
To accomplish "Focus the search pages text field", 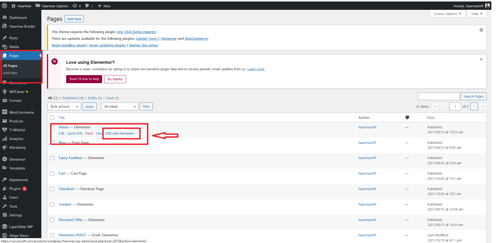I will (x=439, y=96).
